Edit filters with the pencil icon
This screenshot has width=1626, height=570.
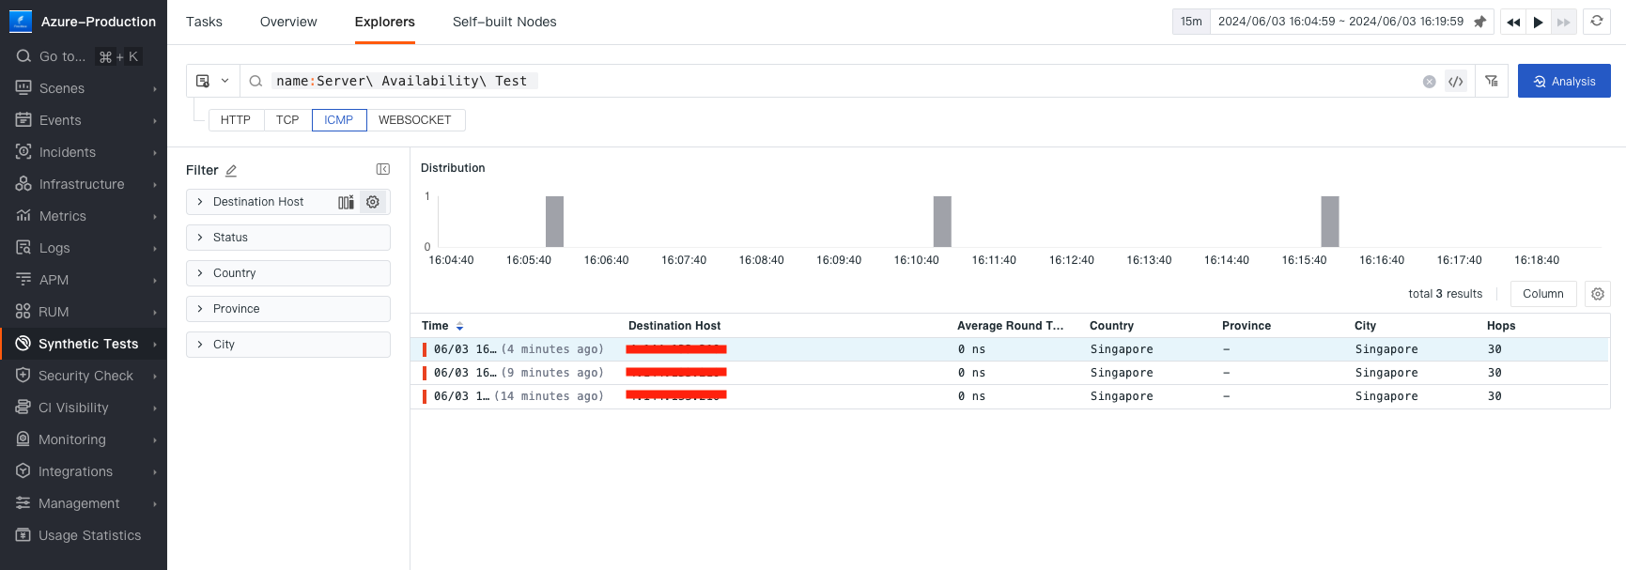pyautogui.click(x=231, y=171)
